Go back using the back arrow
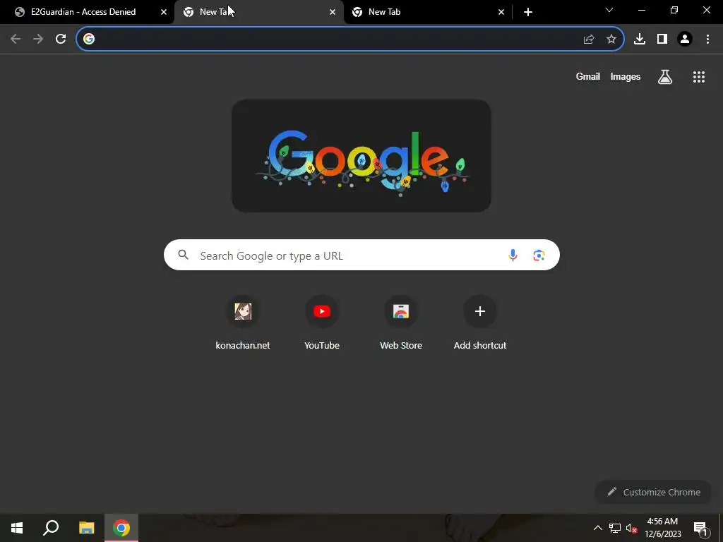The height and width of the screenshot is (542, 723). (x=16, y=40)
